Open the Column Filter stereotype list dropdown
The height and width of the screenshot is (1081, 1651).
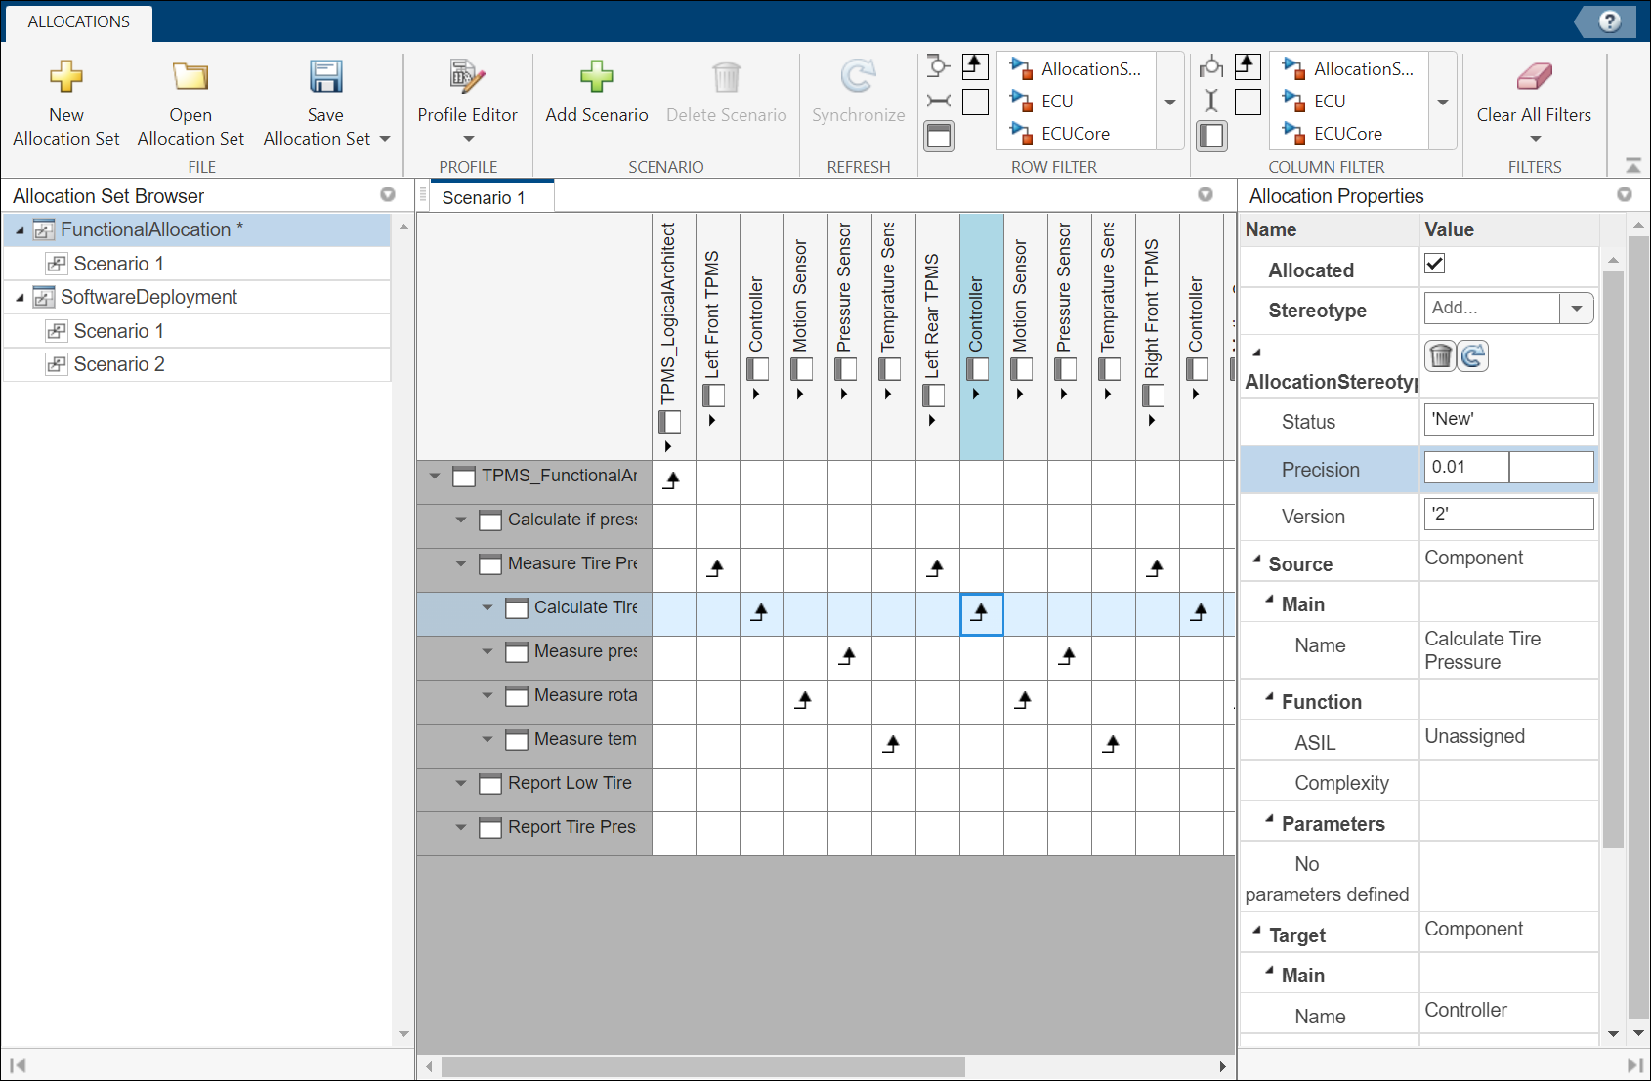(x=1443, y=102)
